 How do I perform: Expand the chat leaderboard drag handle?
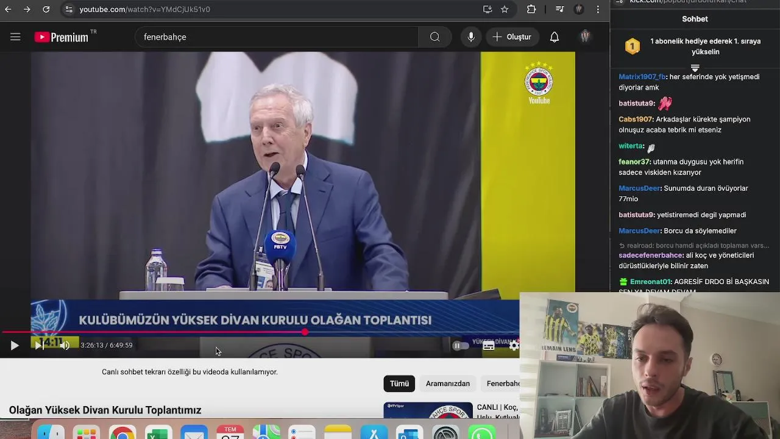point(695,67)
